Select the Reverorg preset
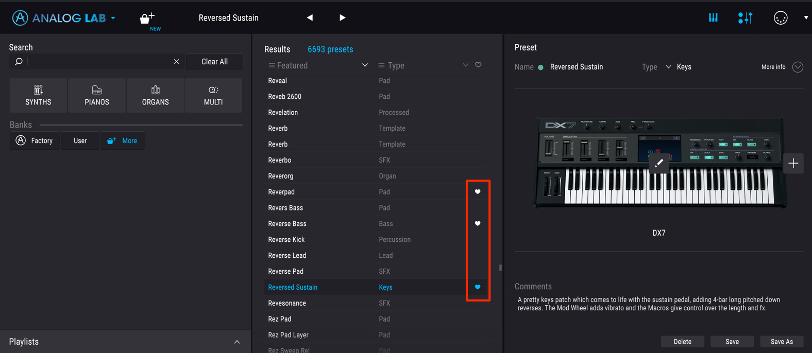This screenshot has width=812, height=353. (x=281, y=177)
